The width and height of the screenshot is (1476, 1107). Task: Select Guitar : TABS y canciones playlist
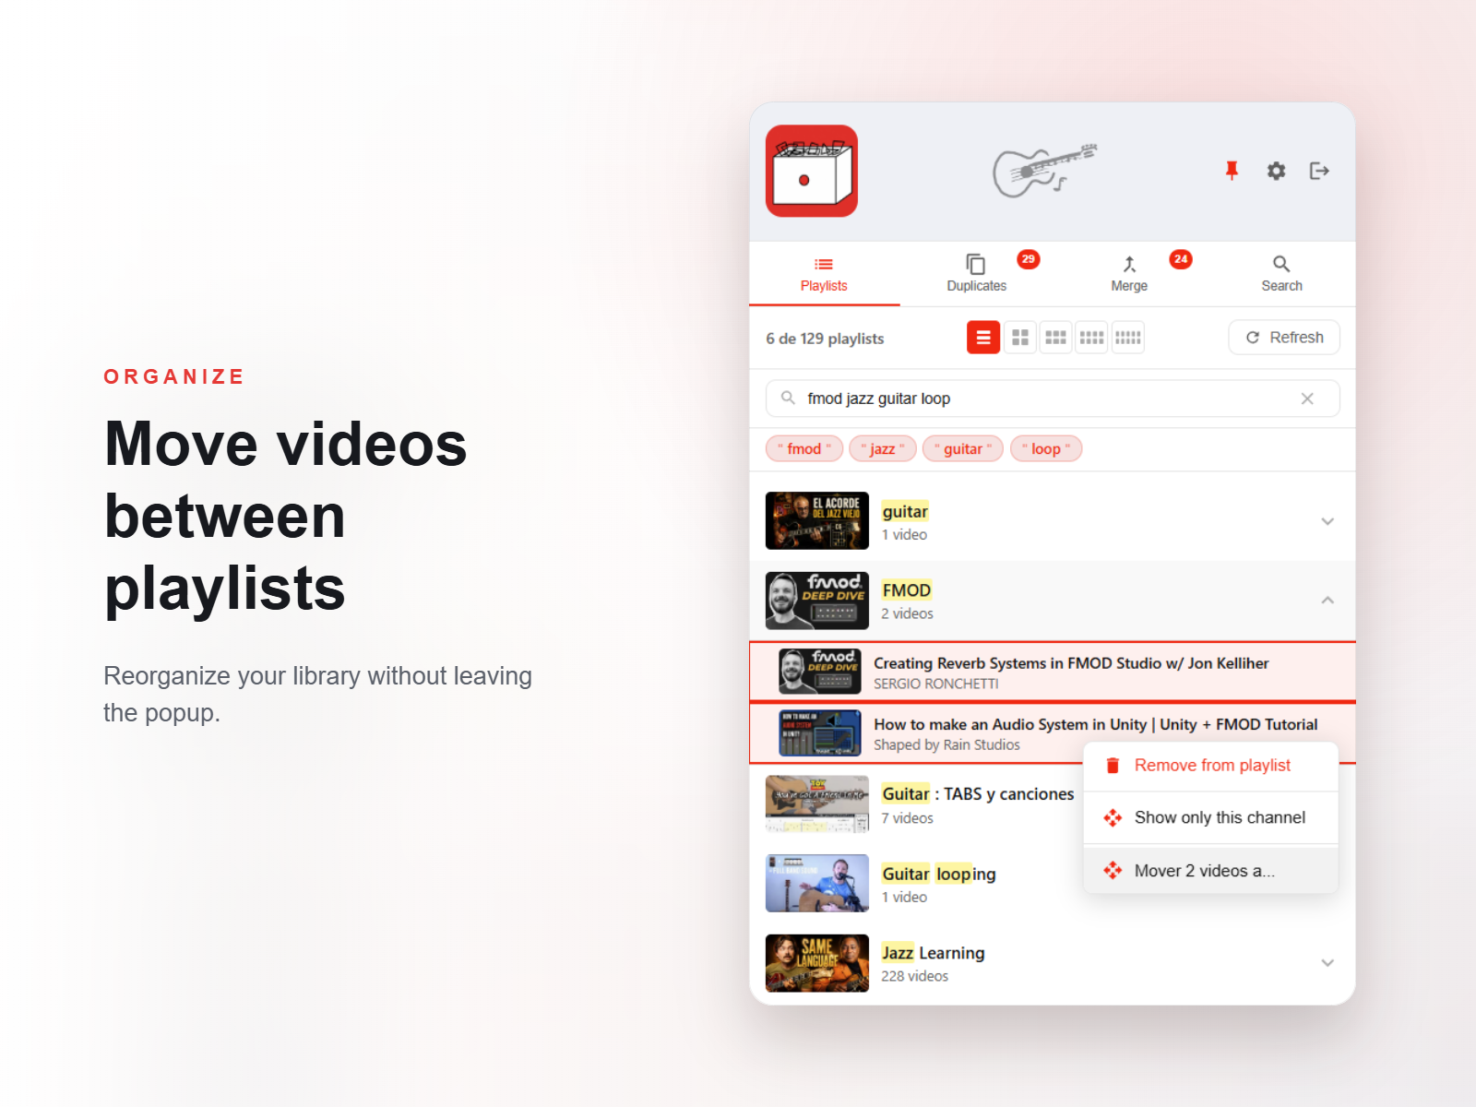(978, 794)
